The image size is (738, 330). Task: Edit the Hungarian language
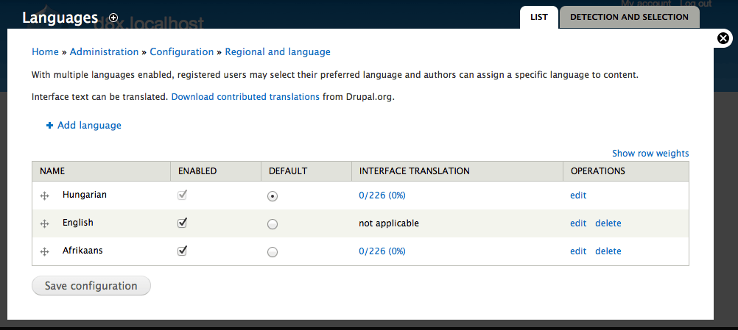[x=578, y=196]
